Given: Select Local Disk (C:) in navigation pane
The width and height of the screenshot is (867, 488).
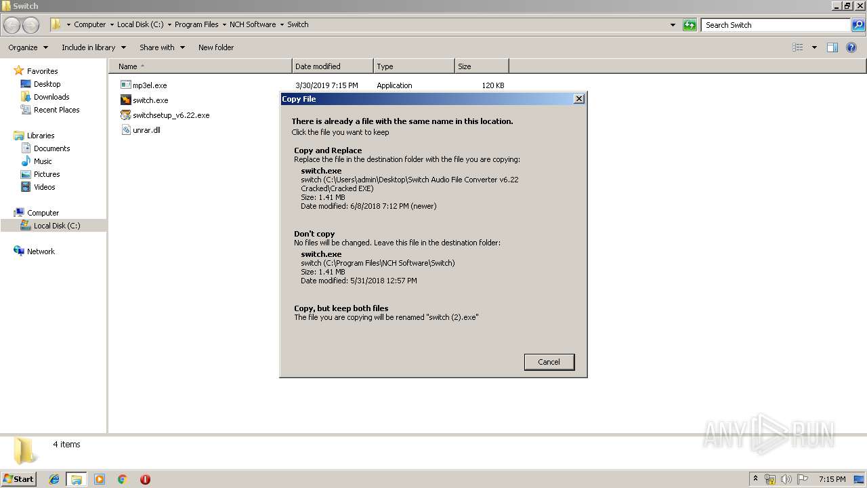Looking at the screenshot, I should pyautogui.click(x=57, y=226).
